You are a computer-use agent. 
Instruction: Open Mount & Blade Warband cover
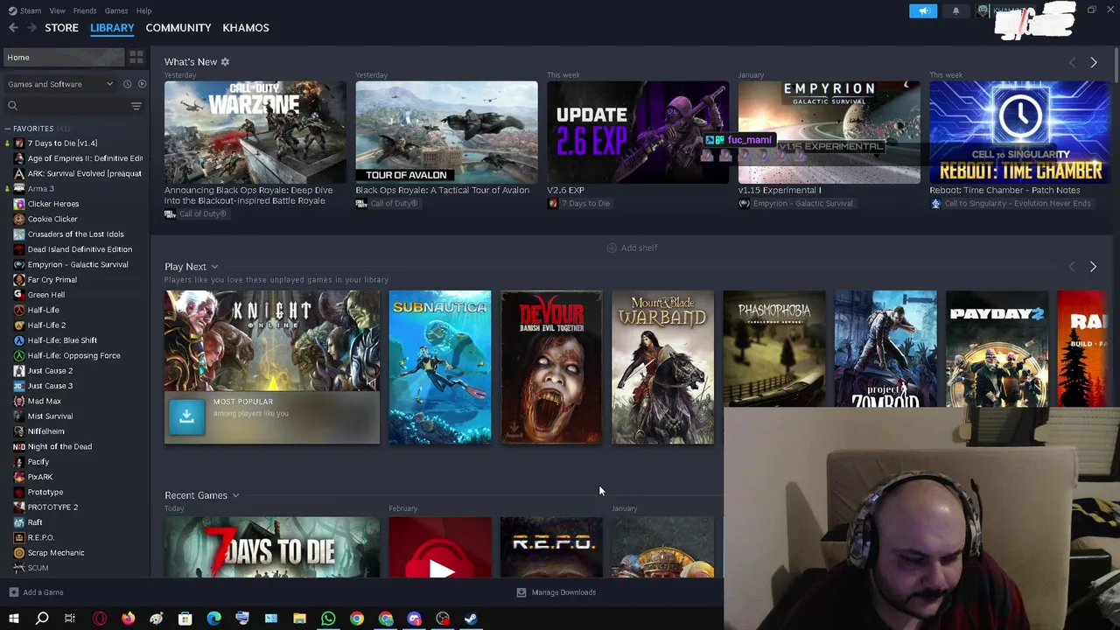tap(662, 367)
